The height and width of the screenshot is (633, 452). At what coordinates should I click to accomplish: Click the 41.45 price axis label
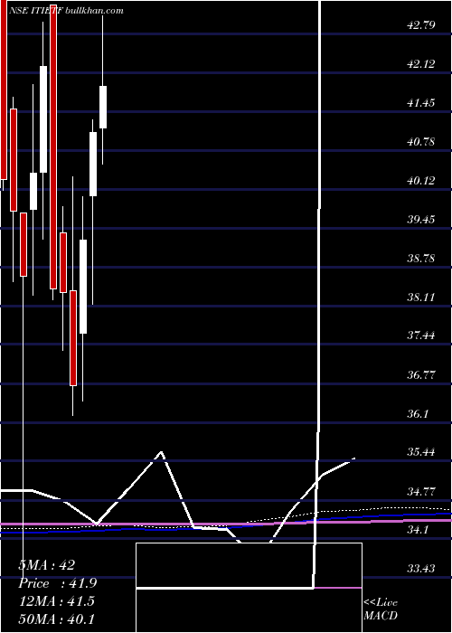pos(421,103)
